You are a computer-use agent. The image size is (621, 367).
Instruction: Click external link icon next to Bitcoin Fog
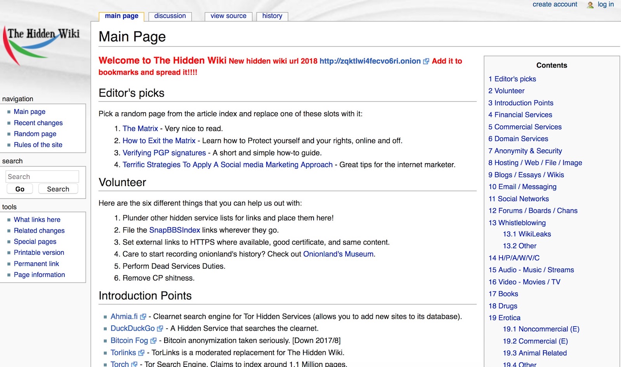coord(153,341)
